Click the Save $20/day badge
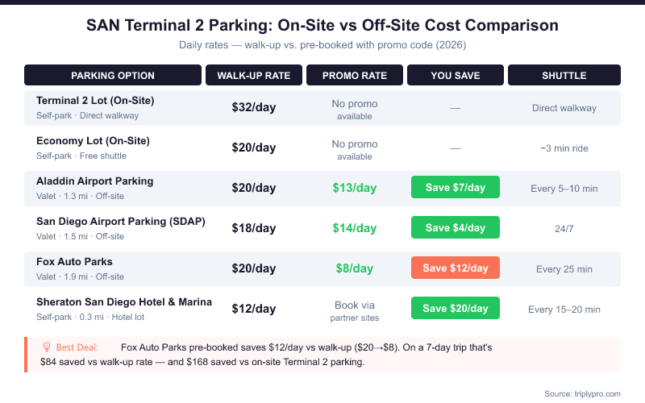This screenshot has width=645, height=403. (456, 309)
